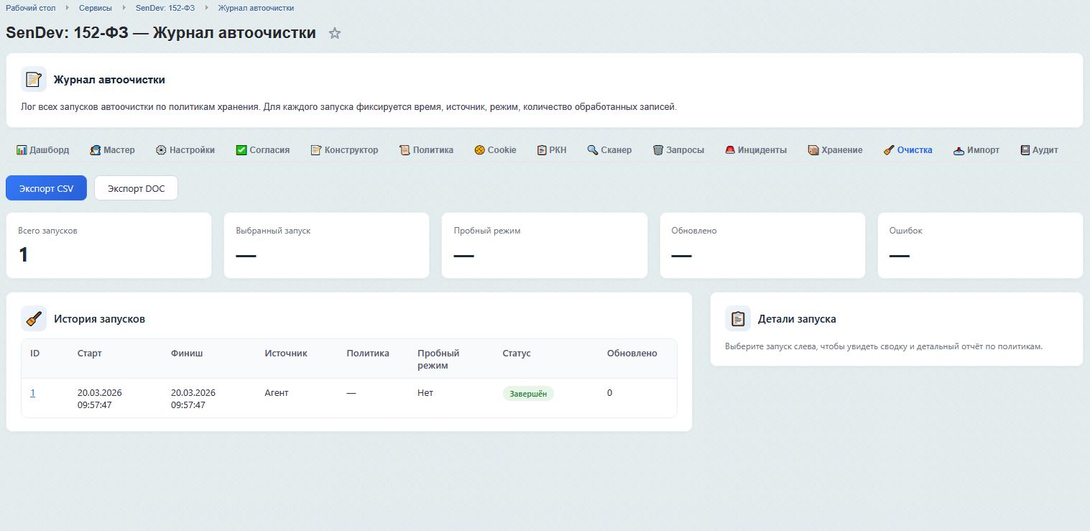Click the Завершён status badge

[528, 394]
